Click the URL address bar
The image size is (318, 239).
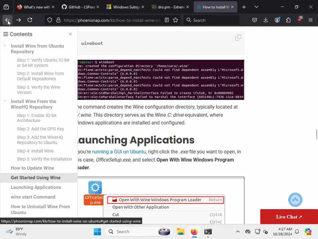coord(112,20)
